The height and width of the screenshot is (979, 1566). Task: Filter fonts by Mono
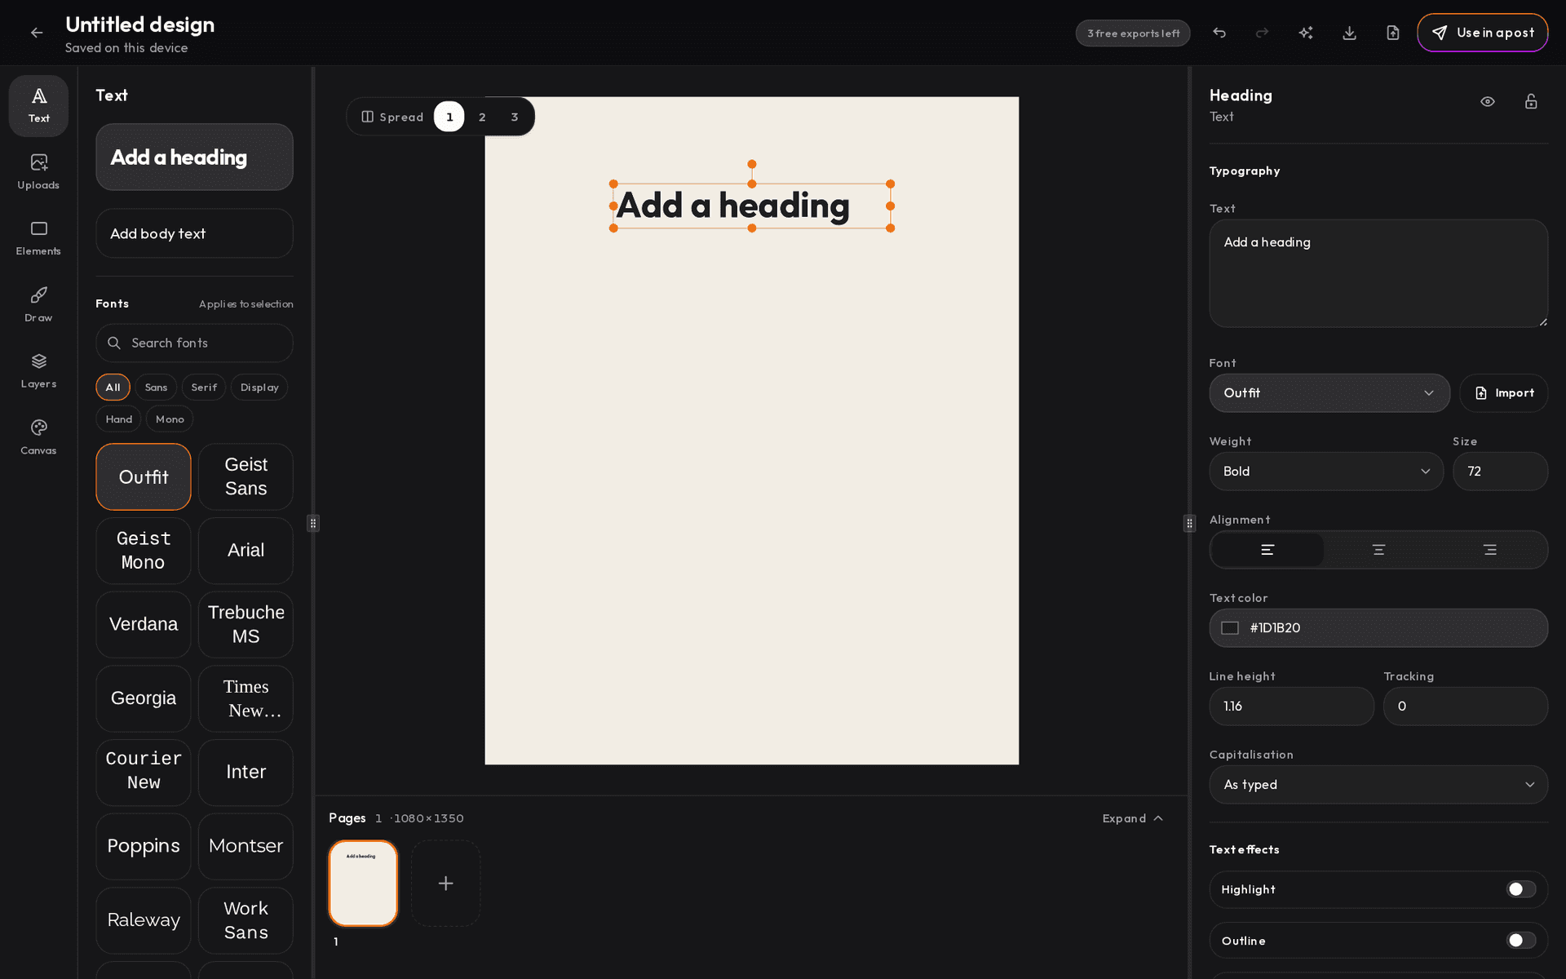pyautogui.click(x=170, y=419)
